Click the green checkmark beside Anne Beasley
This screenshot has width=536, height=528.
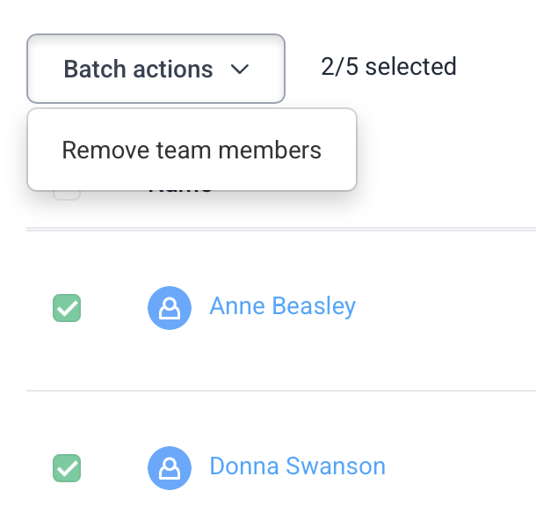coord(67,308)
